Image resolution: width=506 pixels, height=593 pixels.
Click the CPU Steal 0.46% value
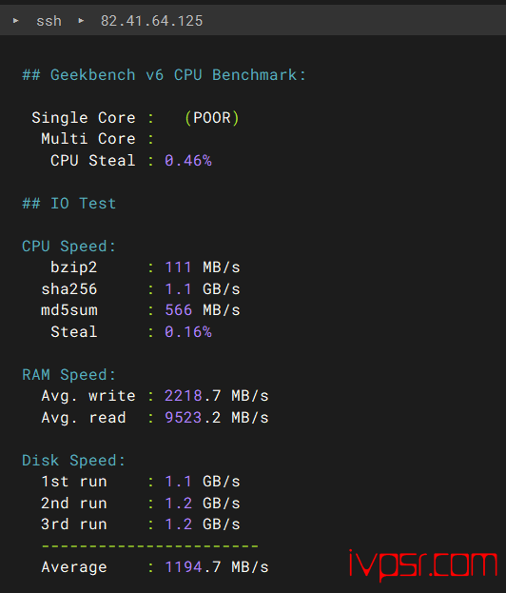click(x=188, y=161)
